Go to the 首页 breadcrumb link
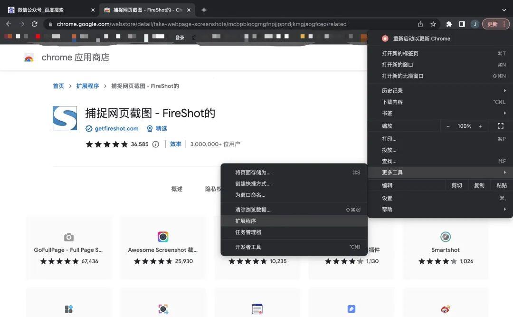This screenshot has height=317, width=513. coord(58,86)
